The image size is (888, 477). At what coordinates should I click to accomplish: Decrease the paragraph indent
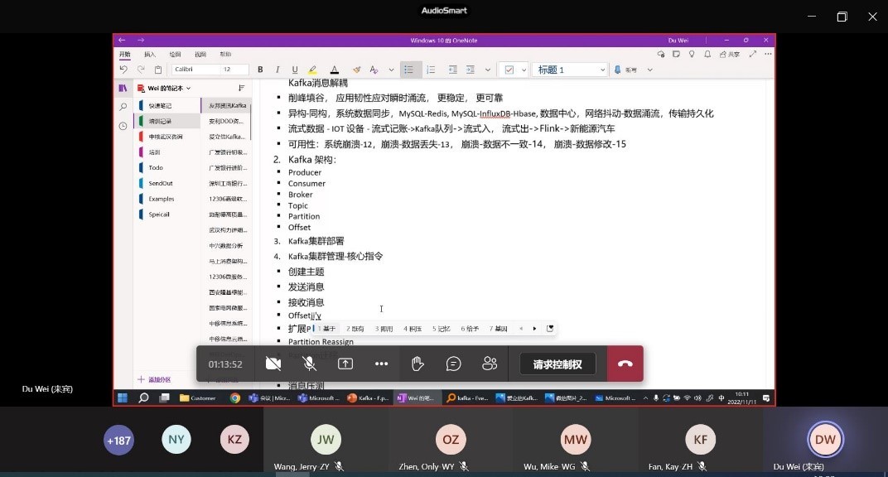click(x=452, y=70)
